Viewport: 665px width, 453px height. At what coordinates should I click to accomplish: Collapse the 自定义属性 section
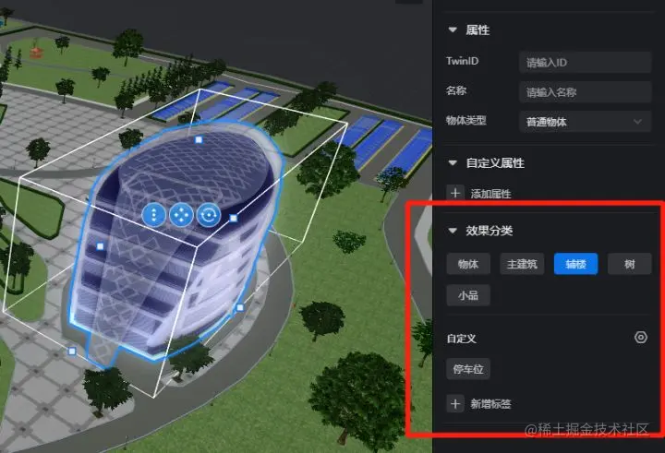[x=453, y=162]
